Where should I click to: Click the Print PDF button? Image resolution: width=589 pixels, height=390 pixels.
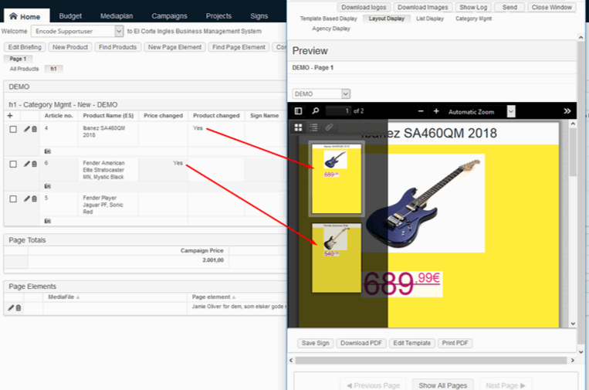point(455,343)
